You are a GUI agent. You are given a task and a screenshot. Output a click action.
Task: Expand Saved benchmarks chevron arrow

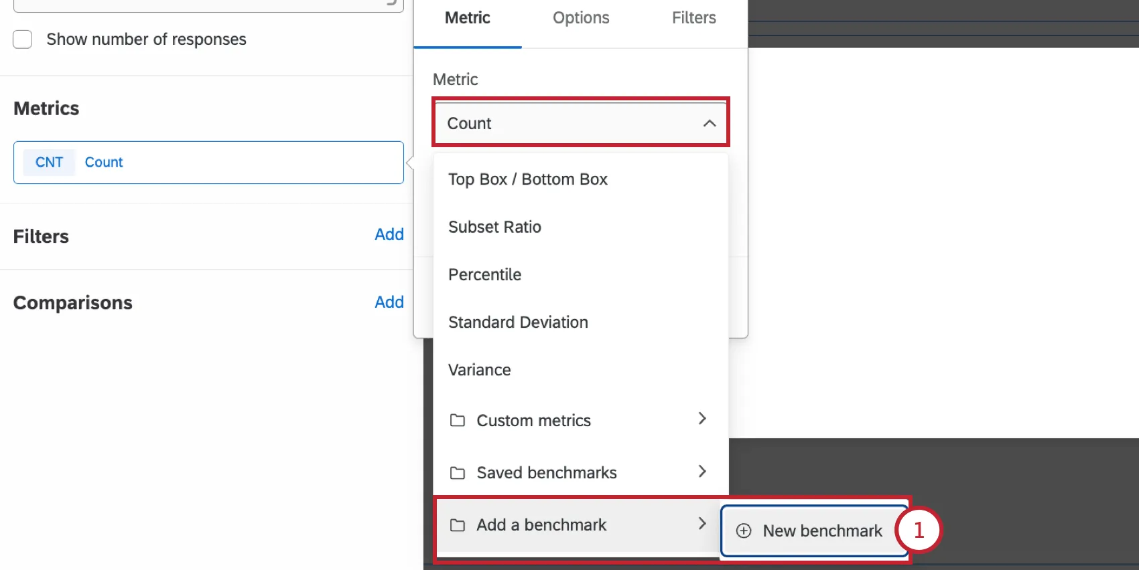click(x=702, y=471)
